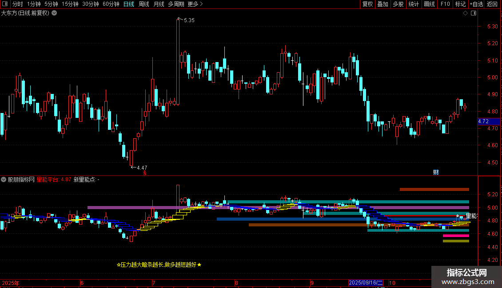Expand the 更多 periods menu

pyautogui.click(x=195, y=4)
